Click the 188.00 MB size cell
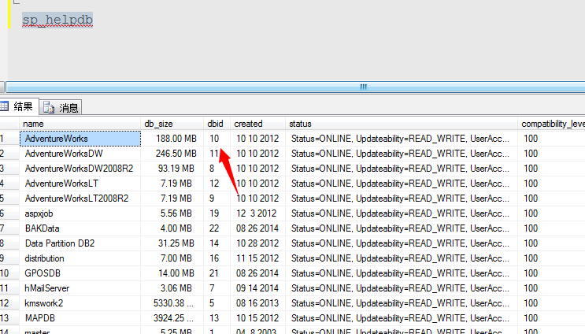 click(172, 139)
